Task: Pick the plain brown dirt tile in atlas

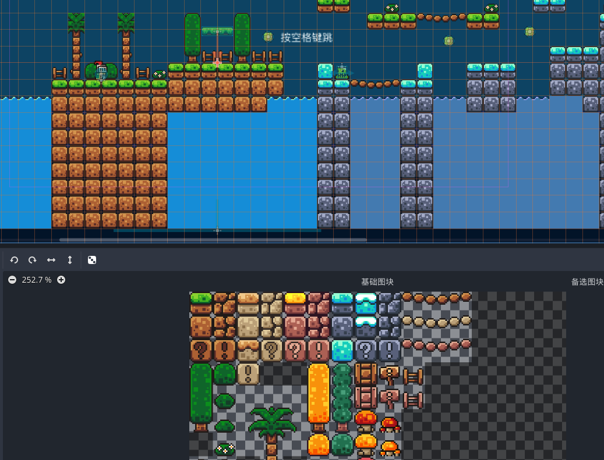Action: 201,327
